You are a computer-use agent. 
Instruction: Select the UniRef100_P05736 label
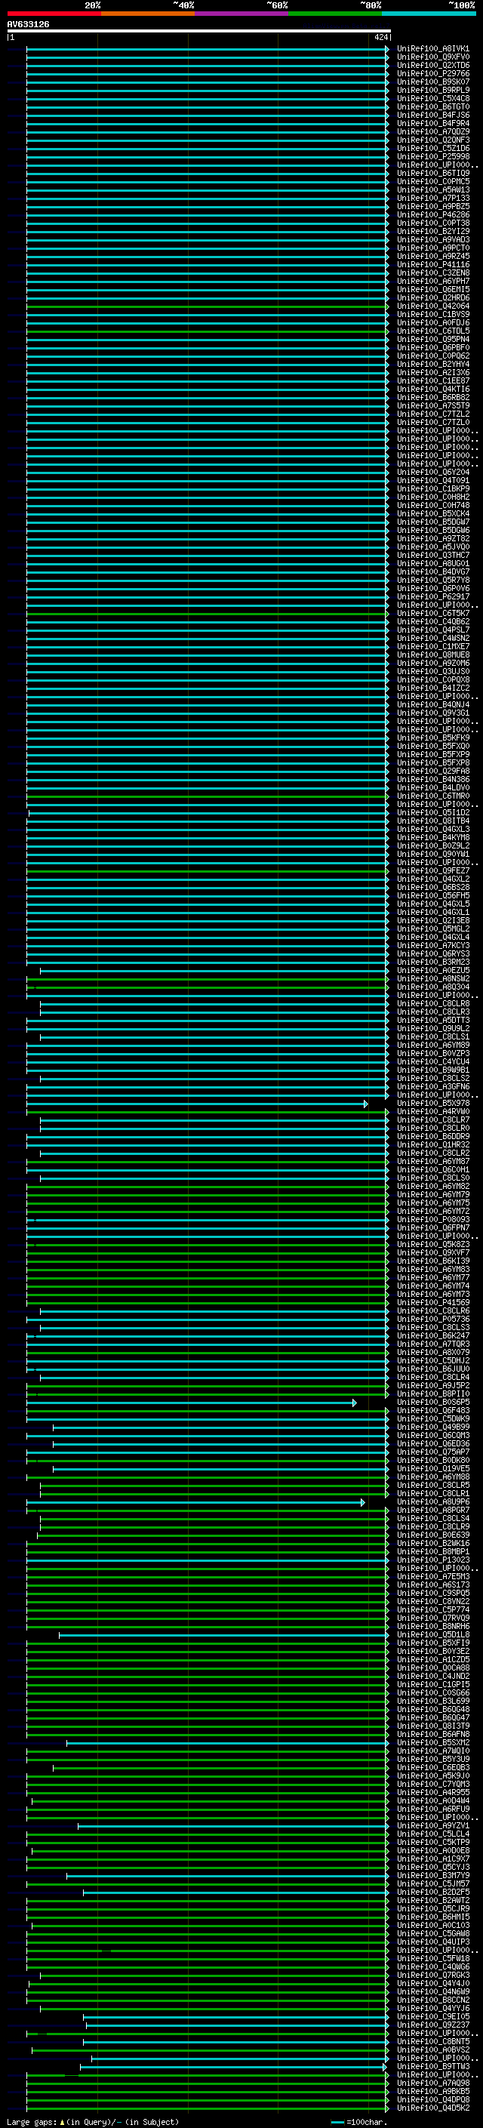[432, 1320]
